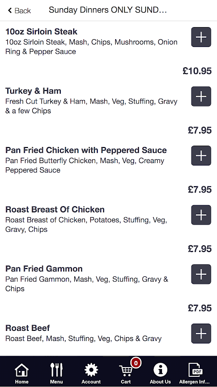Select the 10oz Sirloin Steak title
This screenshot has height=387, width=217.
41,31
